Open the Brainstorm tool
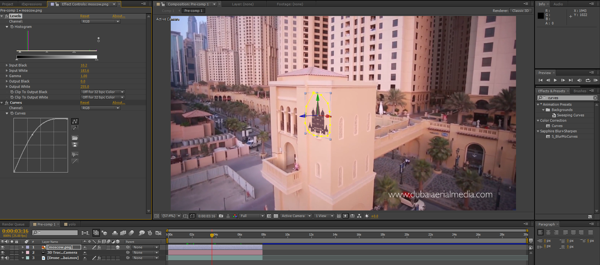Image resolution: width=600 pixels, height=265 pixels. coord(142,233)
